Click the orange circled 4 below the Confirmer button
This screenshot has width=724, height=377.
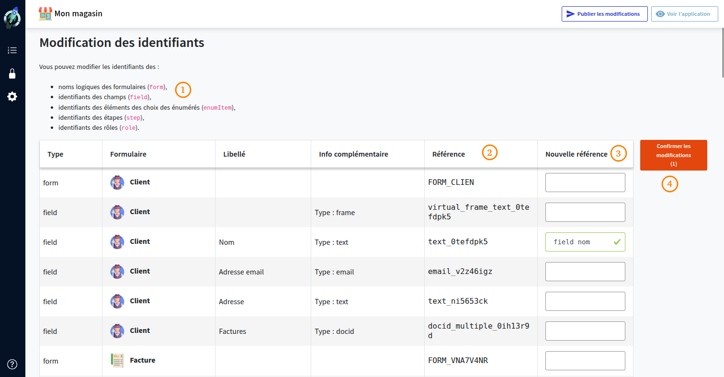(x=669, y=184)
